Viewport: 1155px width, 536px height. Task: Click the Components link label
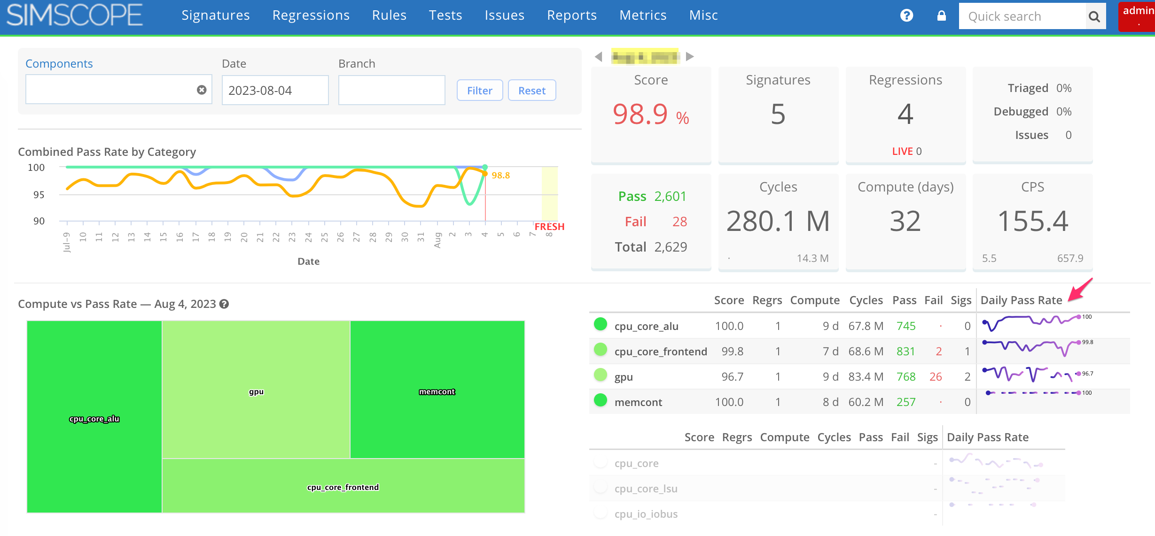[x=59, y=63]
